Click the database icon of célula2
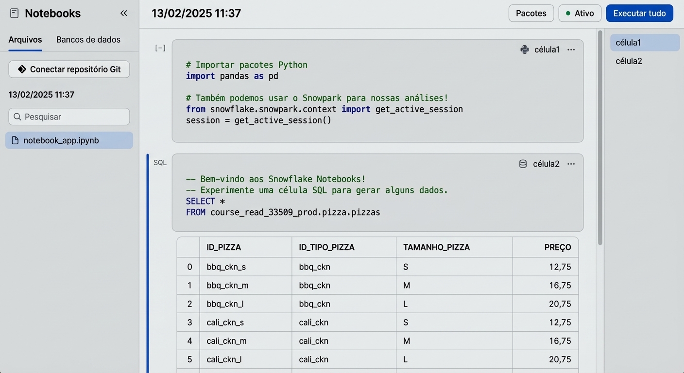 523,164
